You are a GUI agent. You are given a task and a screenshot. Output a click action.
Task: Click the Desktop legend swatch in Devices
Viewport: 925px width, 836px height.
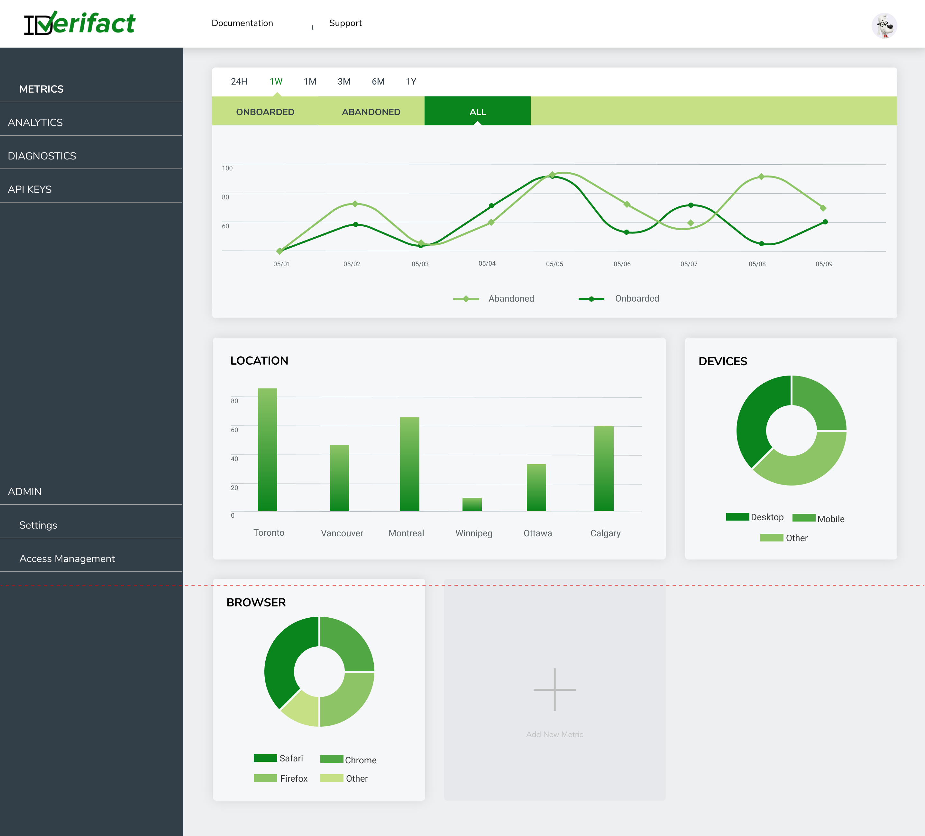click(737, 517)
